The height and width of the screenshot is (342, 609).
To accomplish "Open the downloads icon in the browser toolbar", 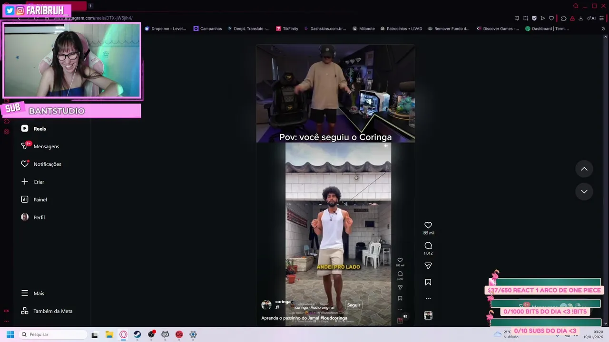I will (x=581, y=18).
